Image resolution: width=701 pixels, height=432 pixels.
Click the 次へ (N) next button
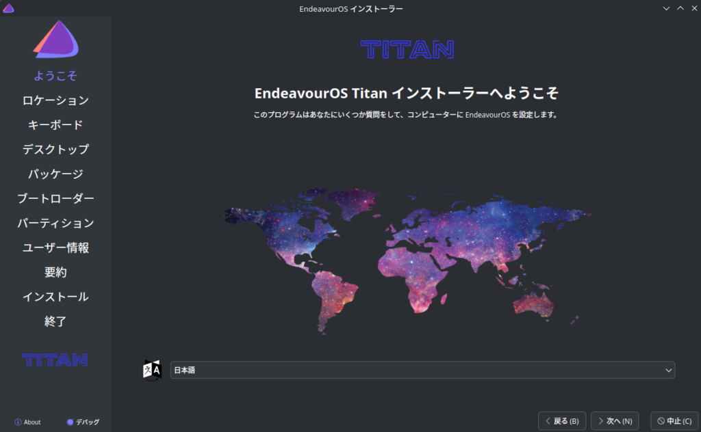(615, 421)
